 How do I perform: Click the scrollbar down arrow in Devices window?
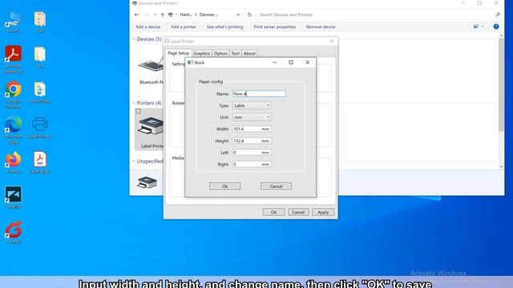(x=501, y=166)
